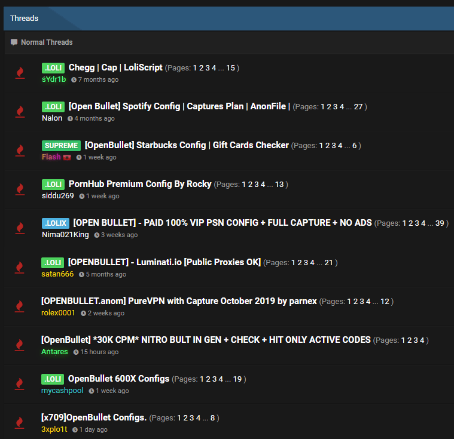
Task: Click the .LOLI tag on Luminati.io thread
Action: point(53,263)
